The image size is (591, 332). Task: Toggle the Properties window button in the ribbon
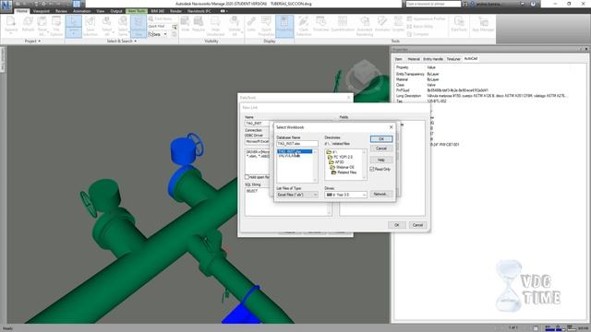pyautogui.click(x=284, y=26)
